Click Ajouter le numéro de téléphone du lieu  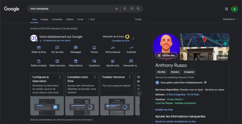point(176,121)
